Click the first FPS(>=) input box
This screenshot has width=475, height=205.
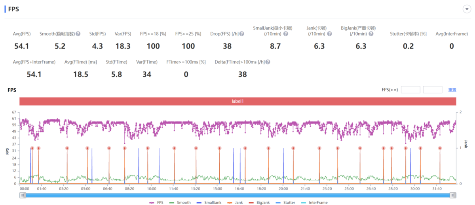click(410, 90)
